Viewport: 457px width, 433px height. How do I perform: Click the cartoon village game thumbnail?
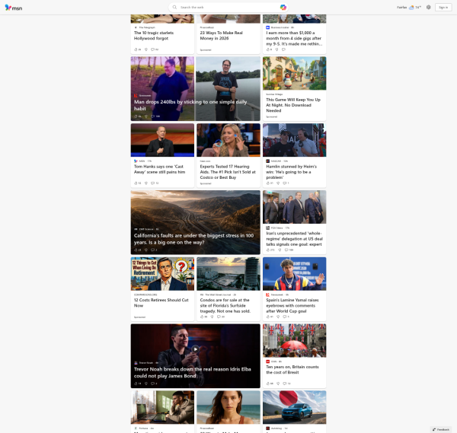click(x=294, y=73)
